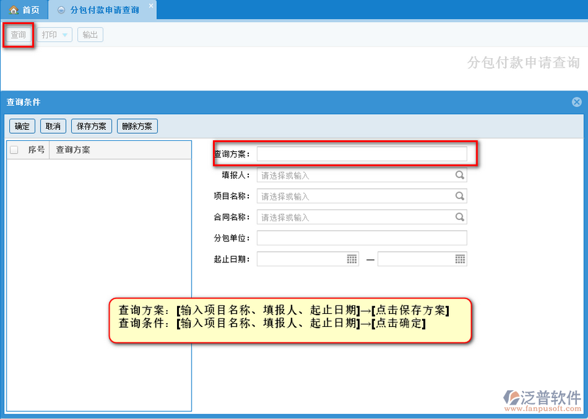Click search icon in 项目名称 field
The height and width of the screenshot is (419, 588).
point(460,196)
